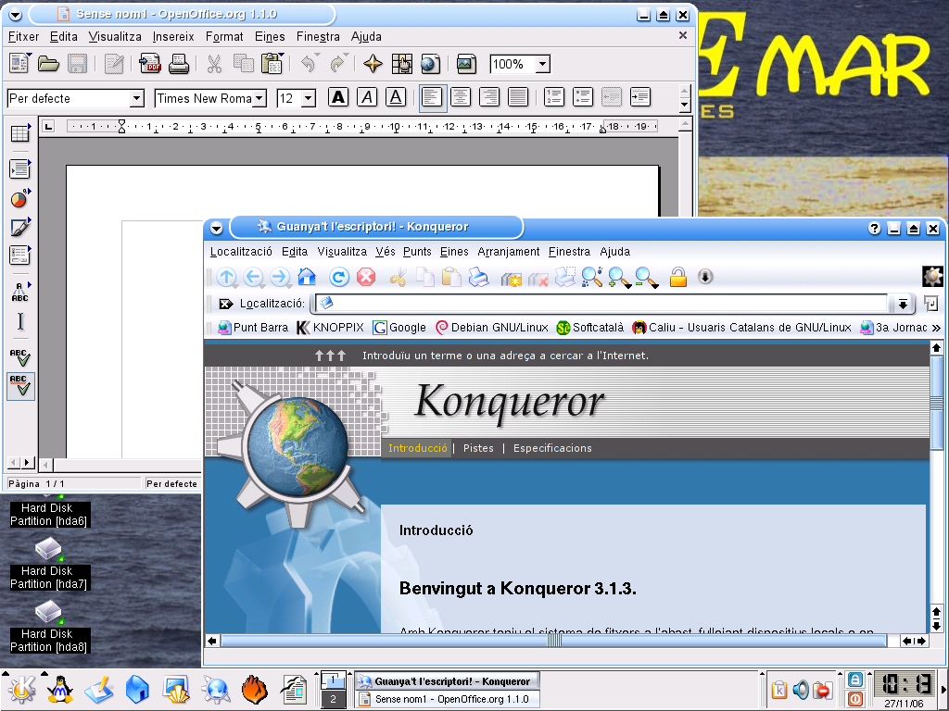This screenshot has height=711, width=949.
Task: Go back in Konqueror navigation
Action: (254, 277)
